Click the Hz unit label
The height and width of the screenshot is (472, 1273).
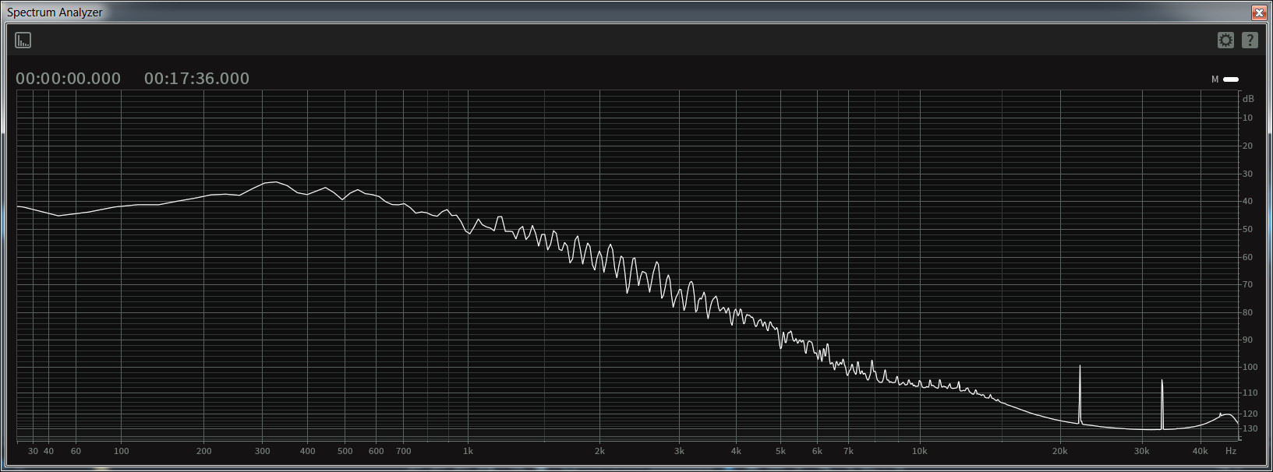tap(1231, 451)
